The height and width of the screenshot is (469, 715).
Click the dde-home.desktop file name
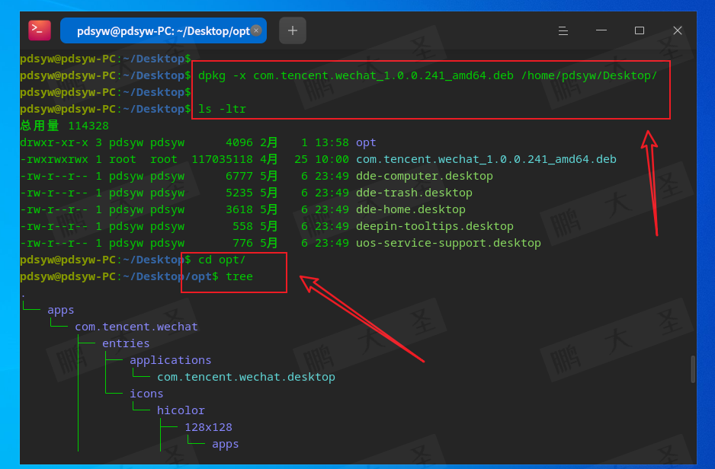click(410, 209)
